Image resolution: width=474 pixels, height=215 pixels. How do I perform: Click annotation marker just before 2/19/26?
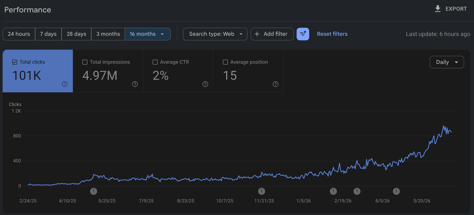[333, 191]
